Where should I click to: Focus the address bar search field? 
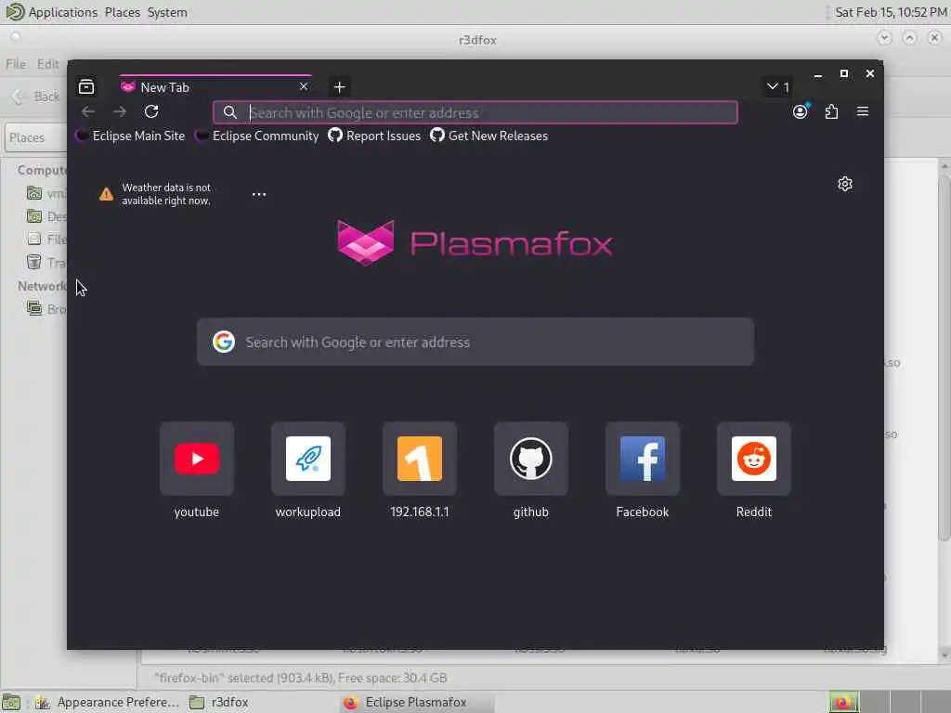[x=475, y=112]
